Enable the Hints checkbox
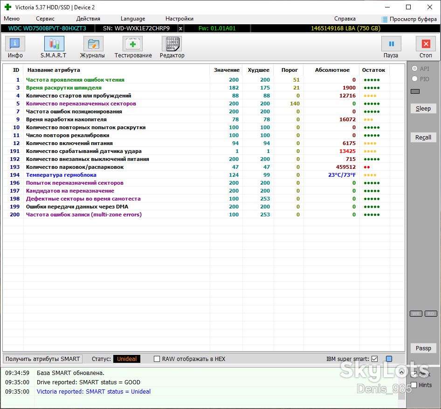This screenshot has height=409, width=441. point(413,385)
